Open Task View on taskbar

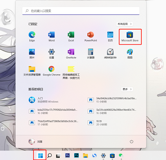pos(58,155)
